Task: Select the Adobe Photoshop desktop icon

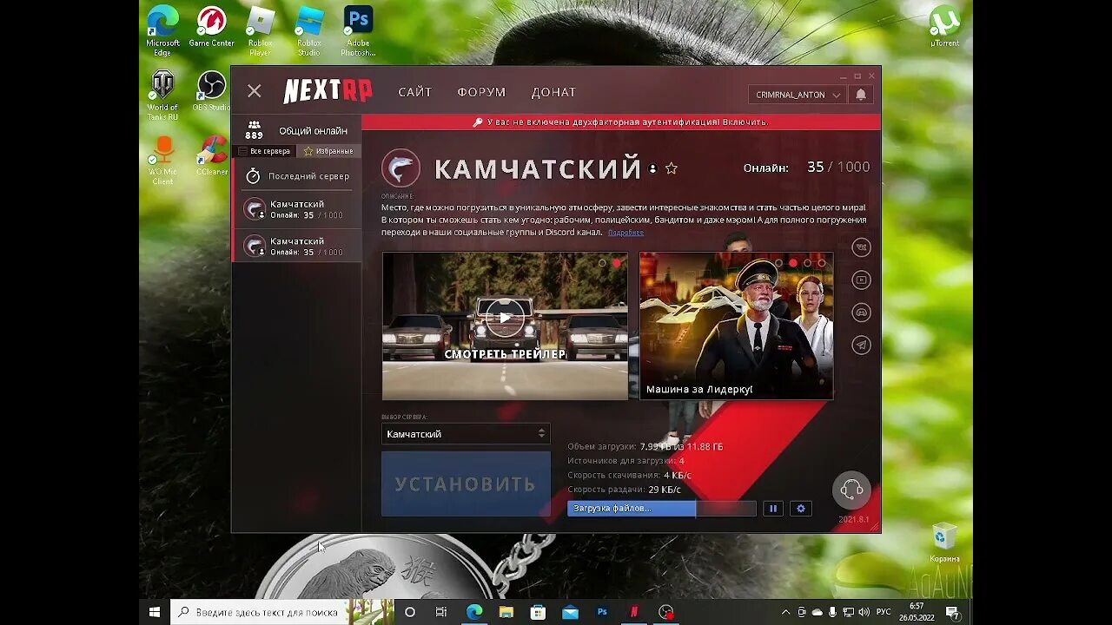Action: (358, 31)
